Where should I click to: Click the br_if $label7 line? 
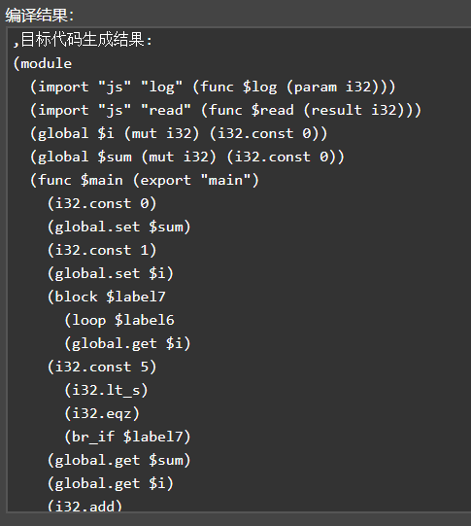click(127, 437)
